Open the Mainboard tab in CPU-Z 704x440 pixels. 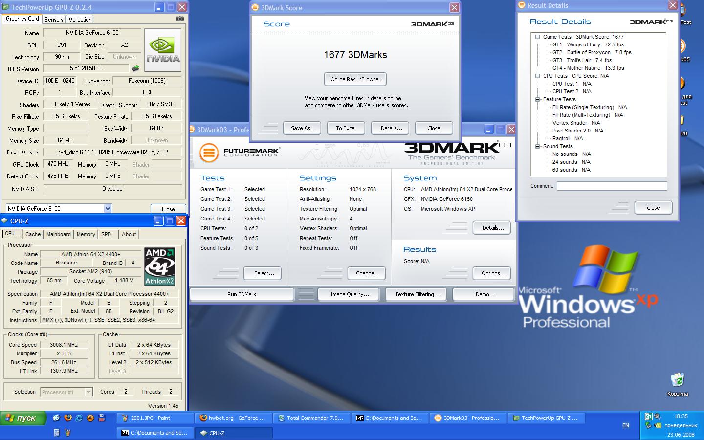tap(58, 234)
